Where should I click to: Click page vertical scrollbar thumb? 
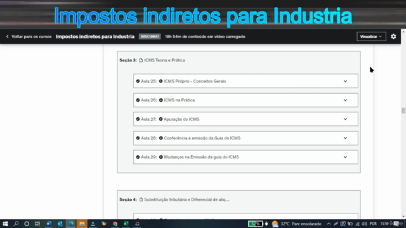(403, 110)
